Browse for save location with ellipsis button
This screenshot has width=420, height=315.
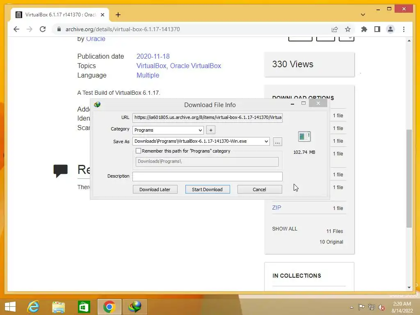point(278,142)
